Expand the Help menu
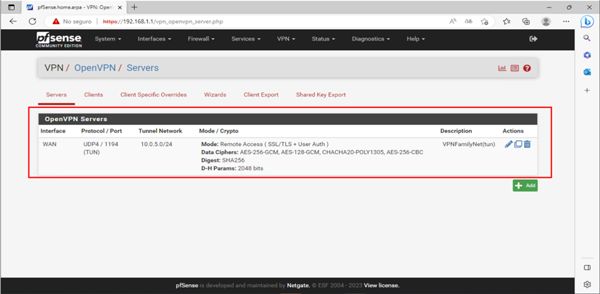 click(416, 39)
